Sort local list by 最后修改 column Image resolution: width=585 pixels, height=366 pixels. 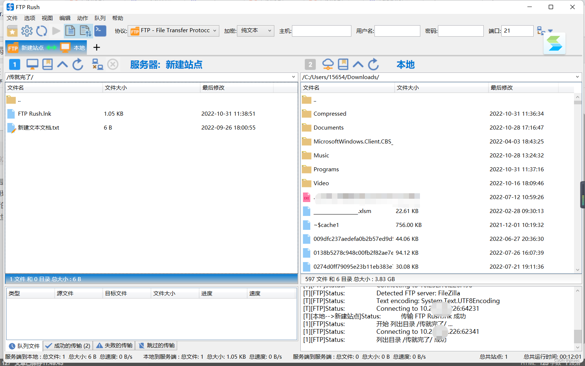pos(523,88)
